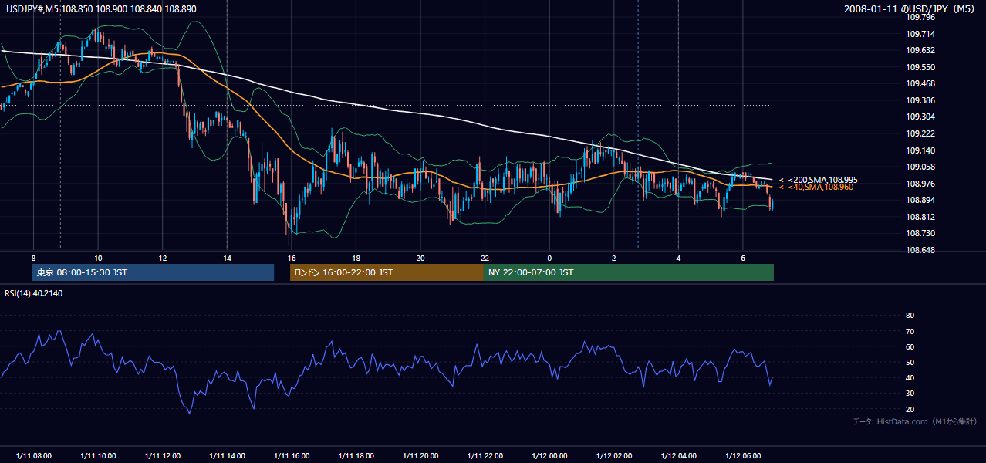Select the NY 22:00-07:00 JST session bar
Screen dimensions: 986x463
point(629,272)
